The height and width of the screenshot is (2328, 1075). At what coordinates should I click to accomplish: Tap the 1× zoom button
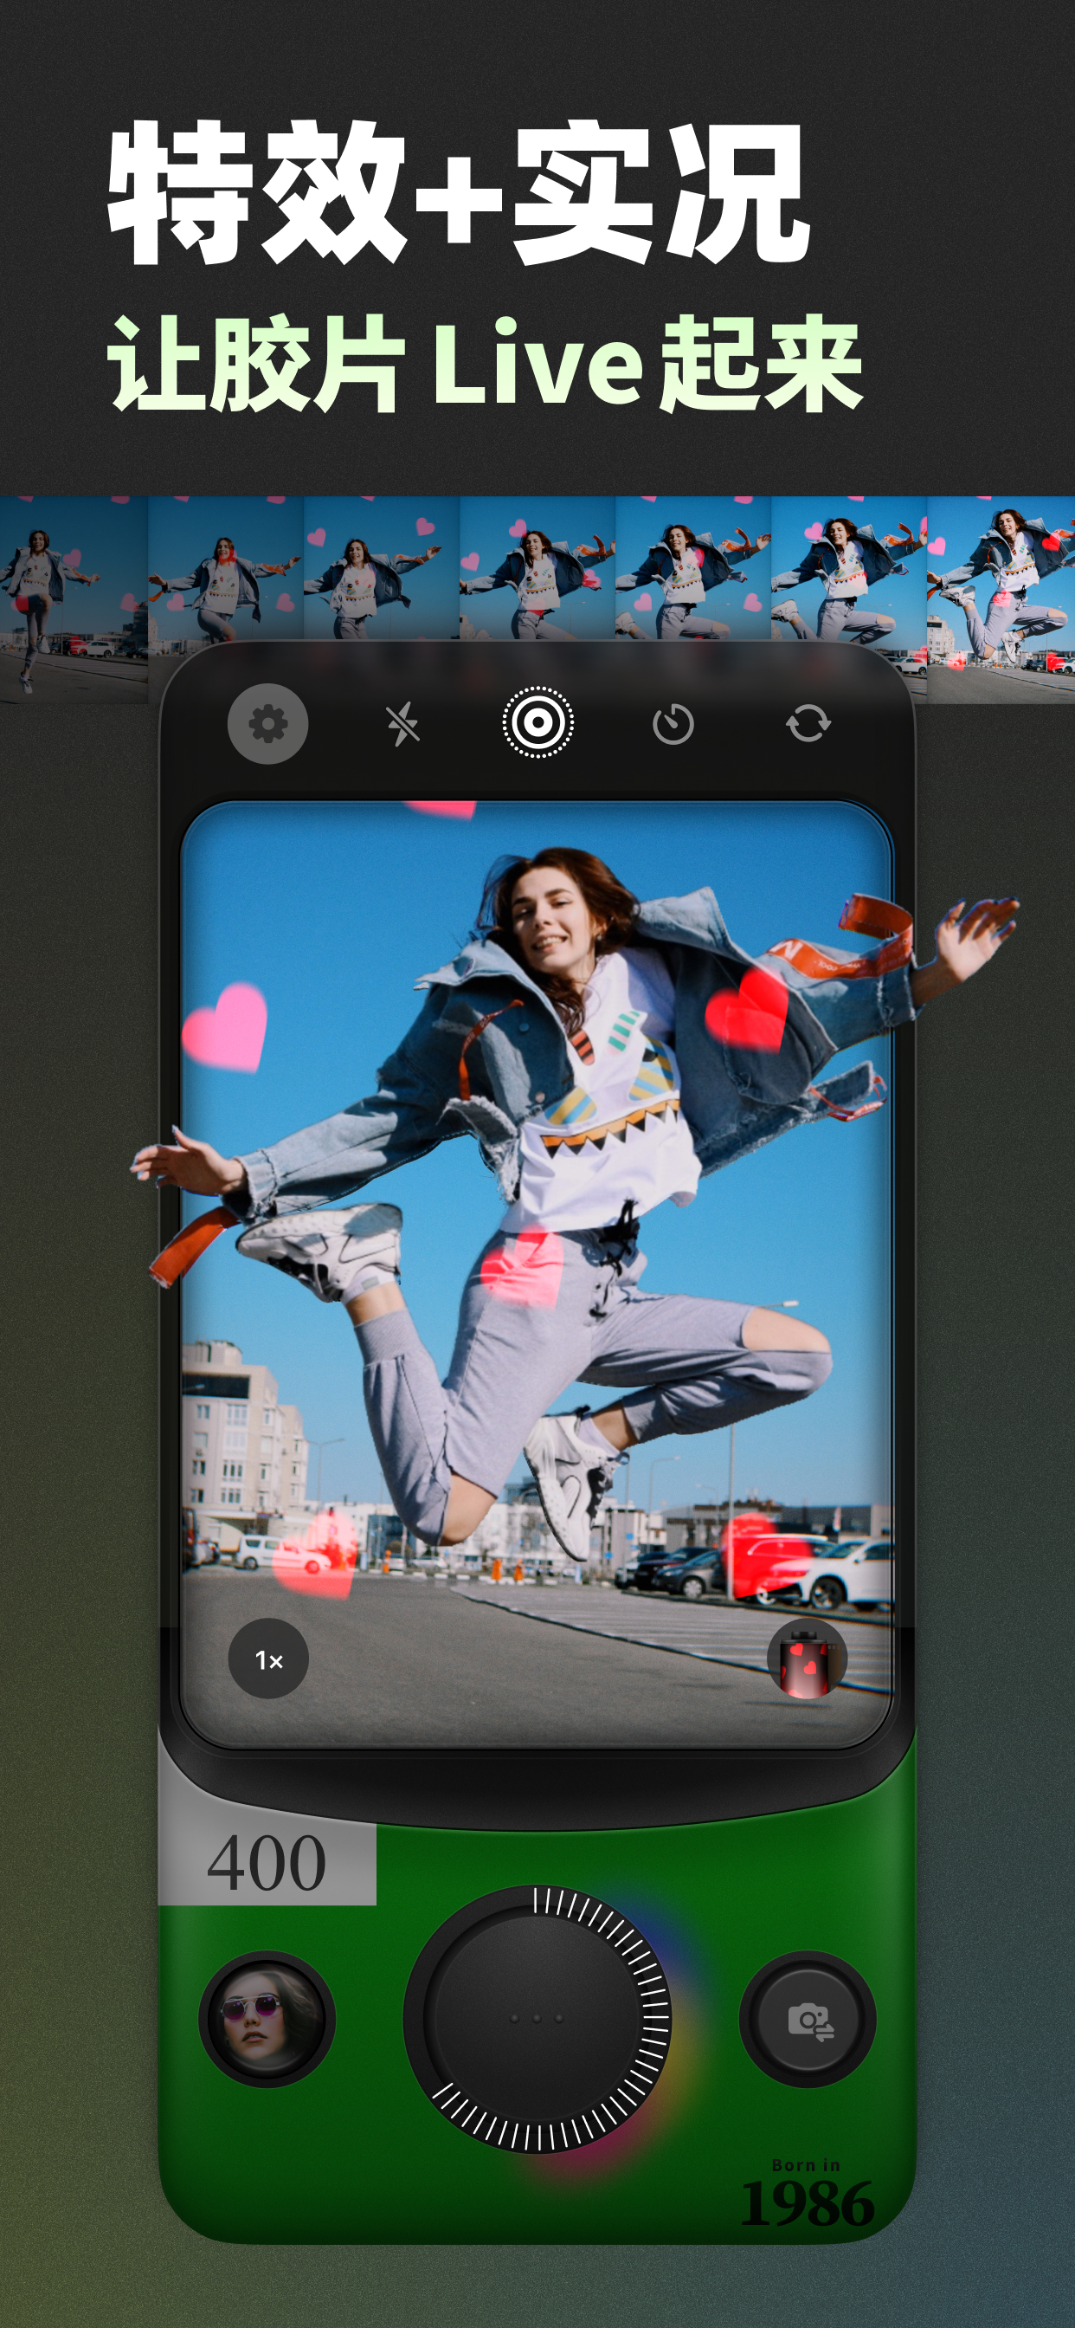(x=268, y=1659)
